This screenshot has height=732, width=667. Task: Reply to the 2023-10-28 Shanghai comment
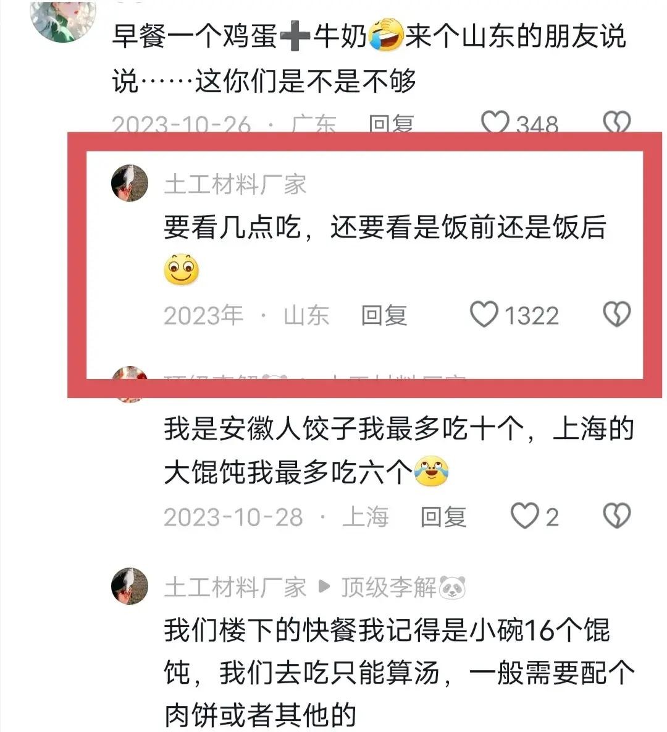[x=443, y=517]
